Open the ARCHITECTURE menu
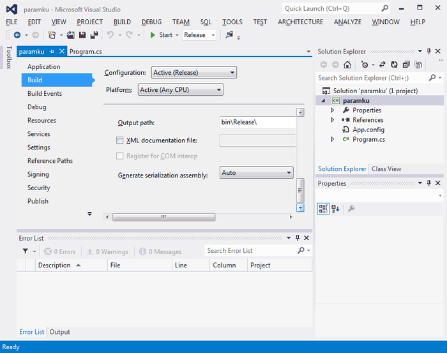Image resolution: width=447 pixels, height=353 pixels. pyautogui.click(x=301, y=22)
